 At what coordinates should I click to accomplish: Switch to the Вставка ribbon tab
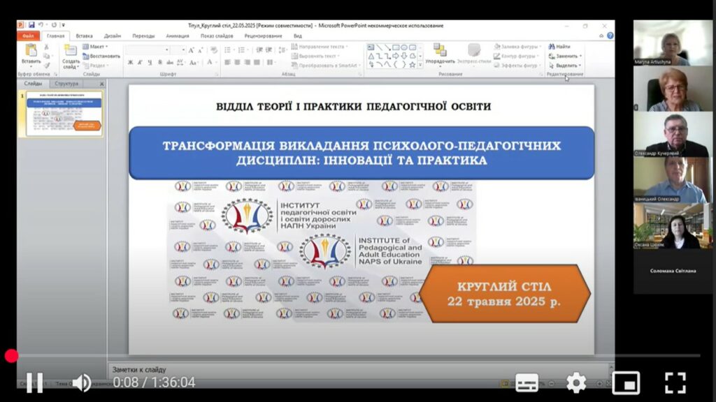[84, 36]
